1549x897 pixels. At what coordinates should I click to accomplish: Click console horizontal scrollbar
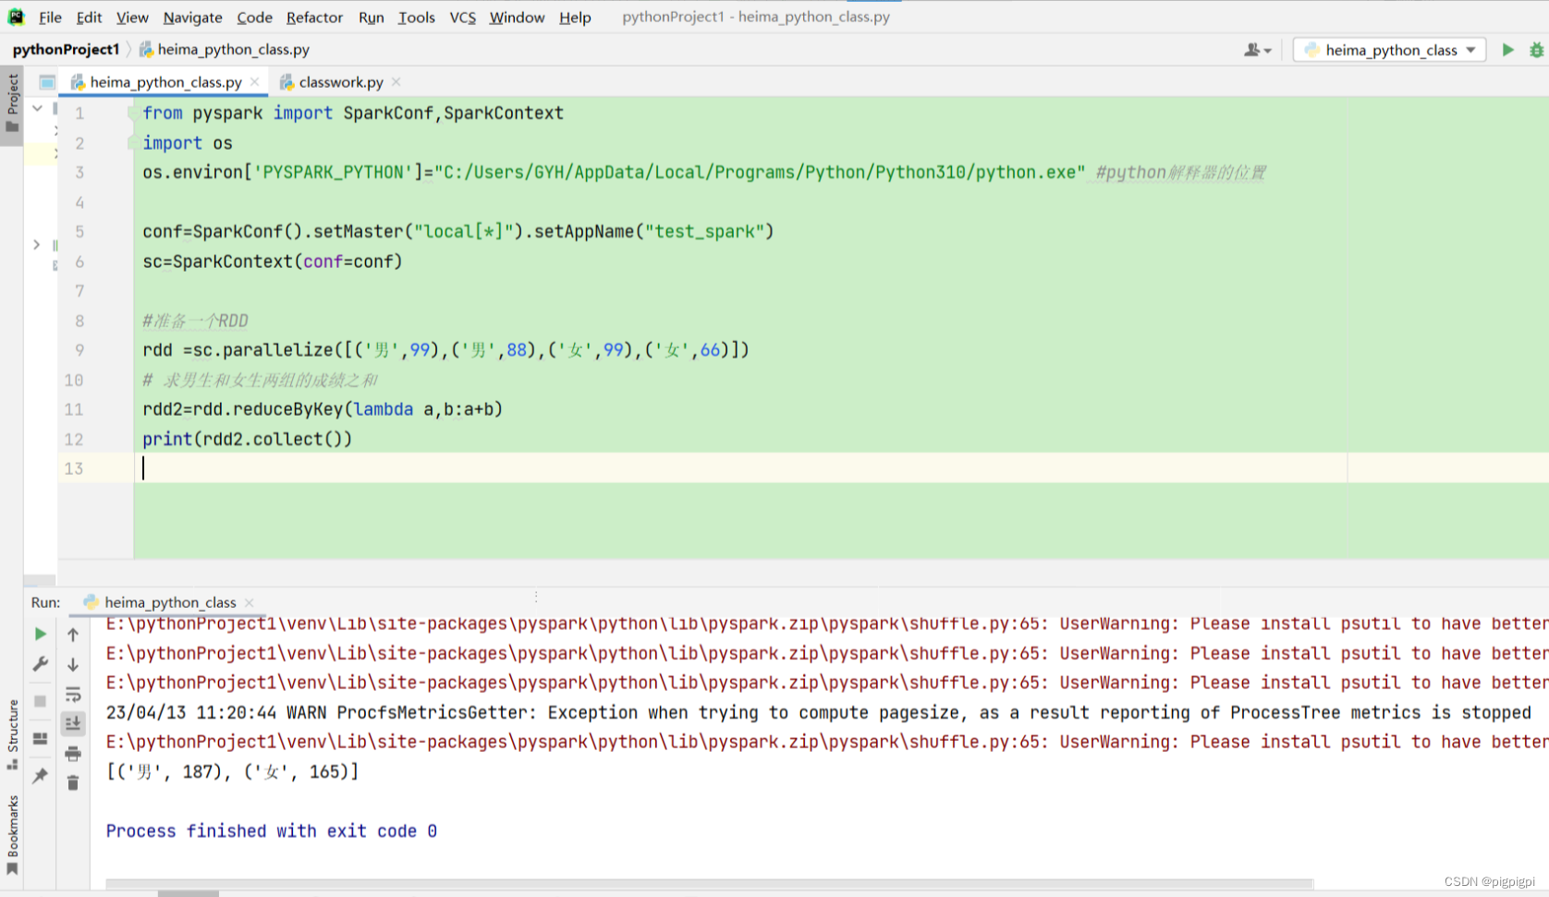click(709, 884)
